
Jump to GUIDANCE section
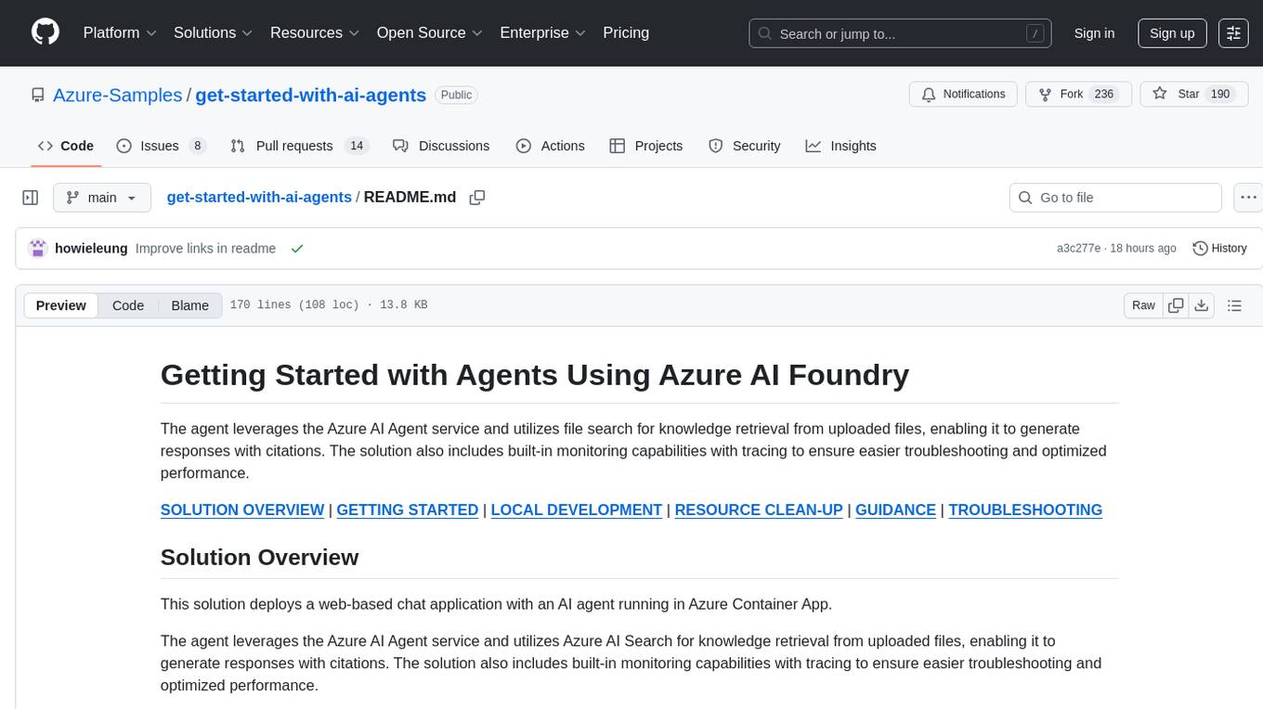pos(895,509)
